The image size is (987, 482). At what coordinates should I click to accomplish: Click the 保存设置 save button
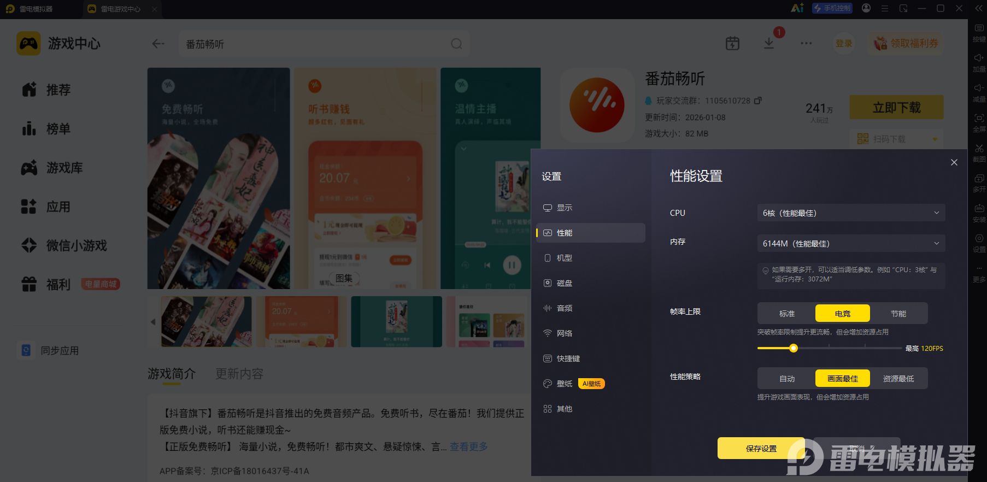point(761,448)
